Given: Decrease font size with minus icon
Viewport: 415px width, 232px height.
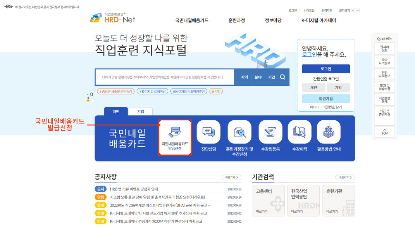Looking at the screenshot, I should [x=358, y=10].
